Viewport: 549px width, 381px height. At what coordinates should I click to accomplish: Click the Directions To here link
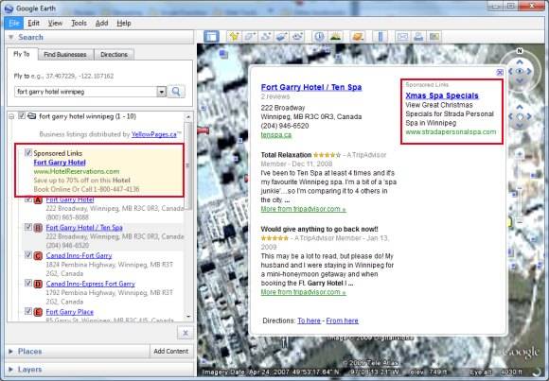pos(309,320)
